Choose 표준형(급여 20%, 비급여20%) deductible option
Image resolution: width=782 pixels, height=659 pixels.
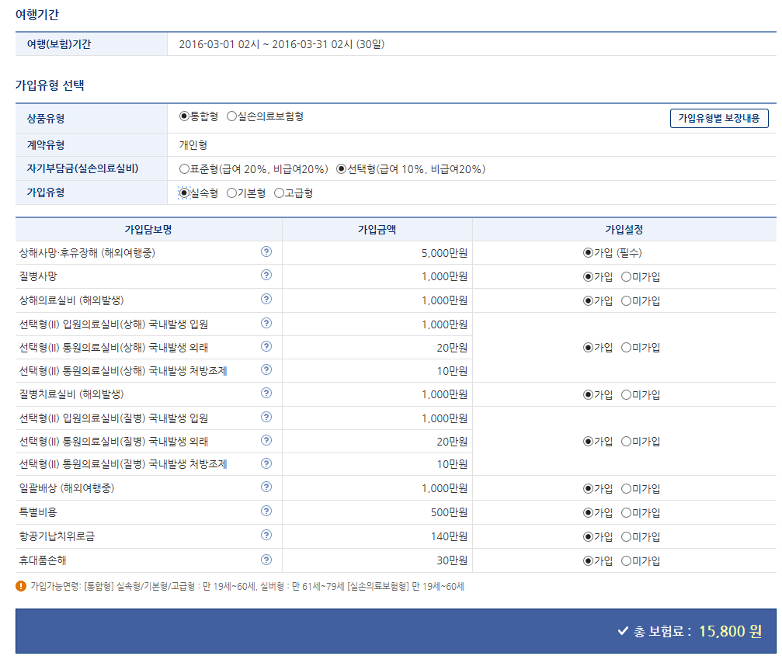[x=185, y=169]
